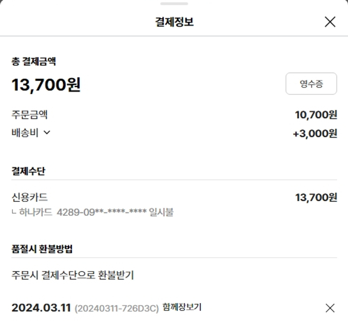Dismiss the 2024.03.11 order row with X

click(330, 308)
